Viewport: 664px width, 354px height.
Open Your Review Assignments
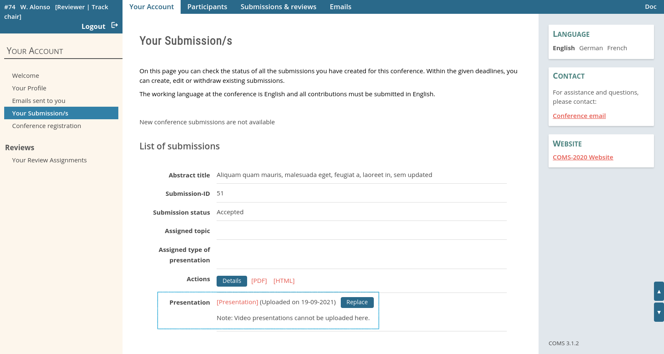(49, 160)
